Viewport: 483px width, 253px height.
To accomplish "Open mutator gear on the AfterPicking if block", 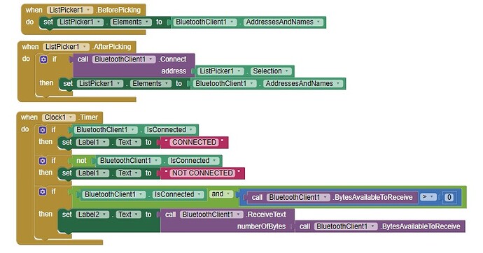I will point(43,59).
